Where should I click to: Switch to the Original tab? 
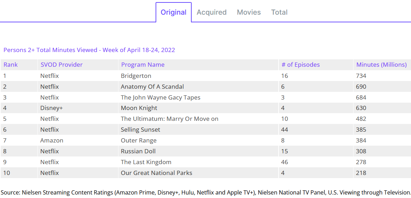(173, 12)
